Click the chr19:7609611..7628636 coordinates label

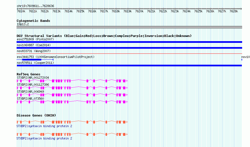[x=35, y=6]
